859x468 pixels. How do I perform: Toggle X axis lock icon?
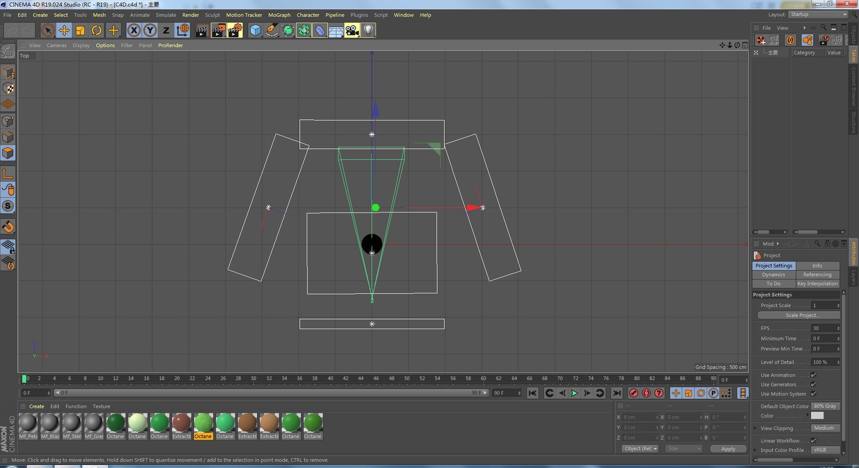click(134, 30)
